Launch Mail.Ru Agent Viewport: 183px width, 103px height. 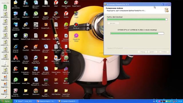[x=16, y=81]
